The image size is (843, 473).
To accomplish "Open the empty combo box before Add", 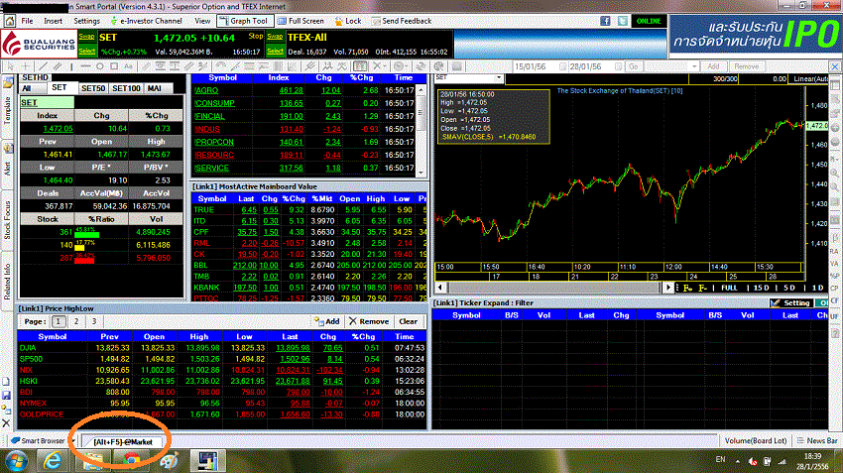I will tap(672, 66).
